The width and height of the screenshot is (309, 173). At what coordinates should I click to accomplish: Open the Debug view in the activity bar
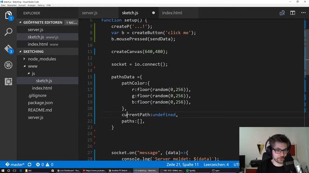coord(9,65)
